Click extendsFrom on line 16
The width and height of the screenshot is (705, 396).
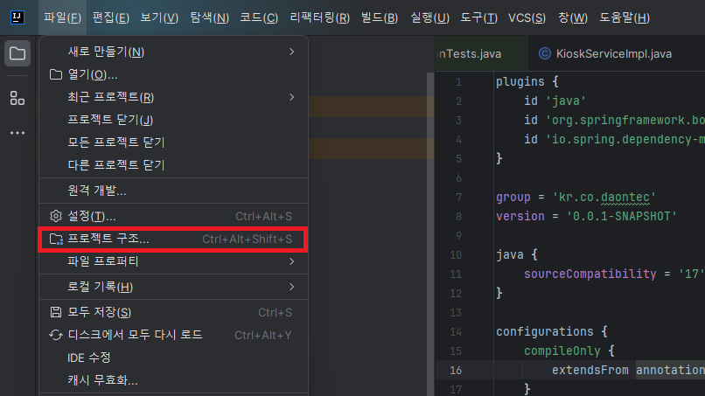point(590,370)
